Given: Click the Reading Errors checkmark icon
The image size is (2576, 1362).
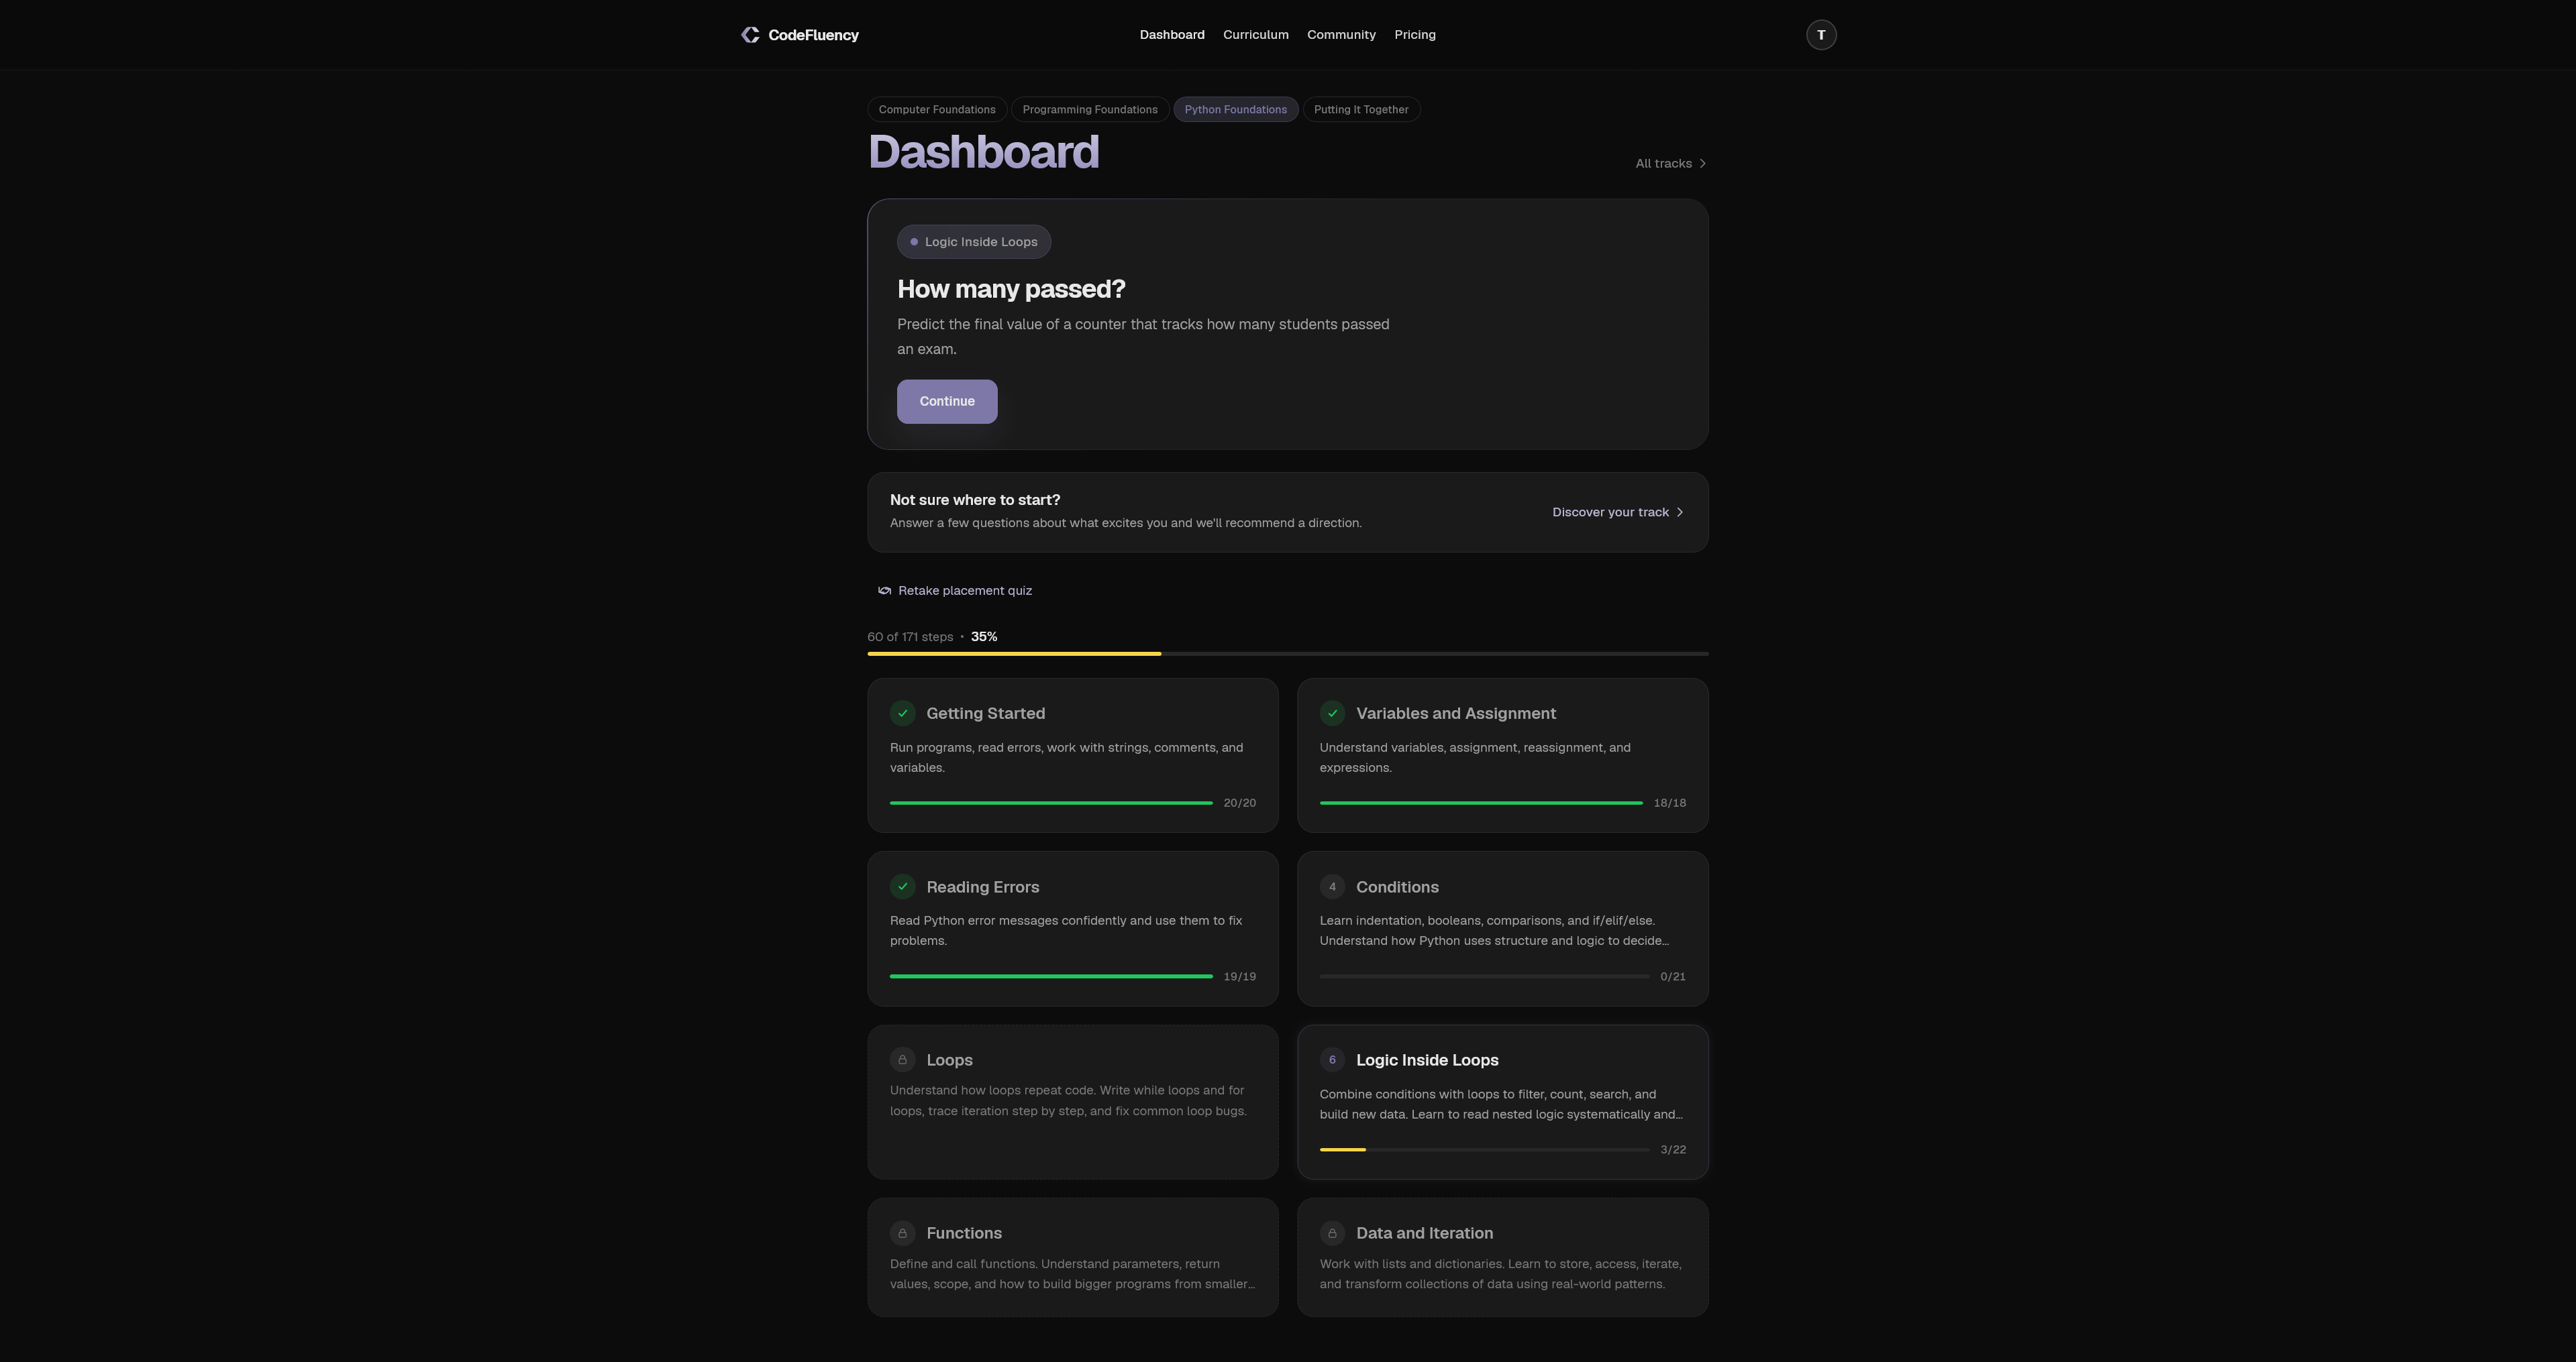Looking at the screenshot, I should pos(902,887).
